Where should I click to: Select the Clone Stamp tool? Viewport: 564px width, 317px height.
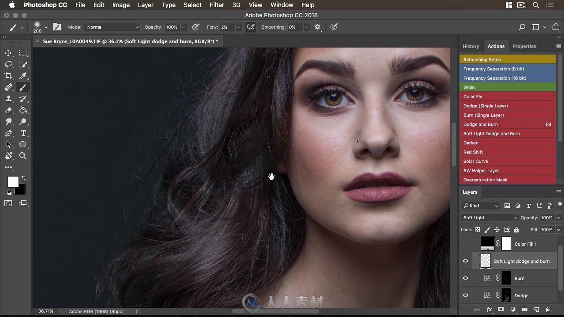point(8,99)
